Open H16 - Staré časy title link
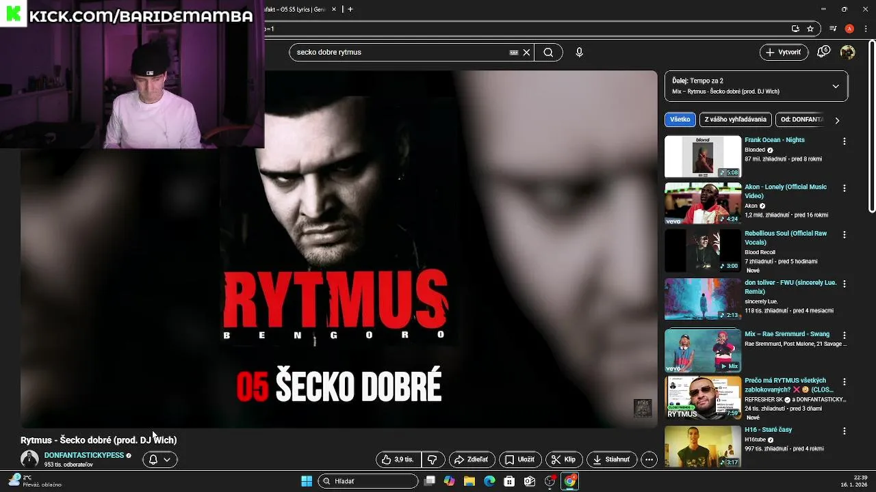The width and height of the screenshot is (876, 492). 769,430
